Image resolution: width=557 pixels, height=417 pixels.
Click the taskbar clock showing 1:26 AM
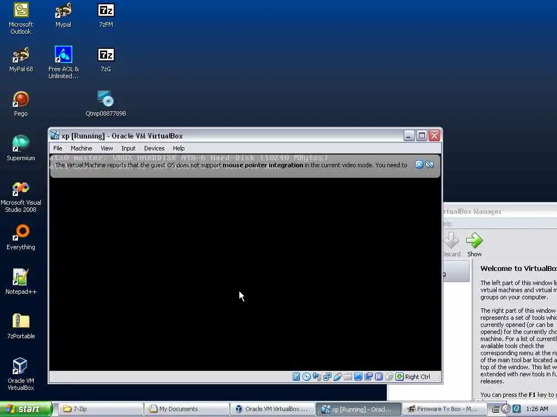coord(537,409)
